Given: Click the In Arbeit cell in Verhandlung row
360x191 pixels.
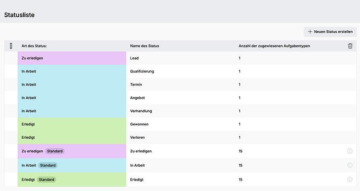Looking at the screenshot, I should (72, 111).
